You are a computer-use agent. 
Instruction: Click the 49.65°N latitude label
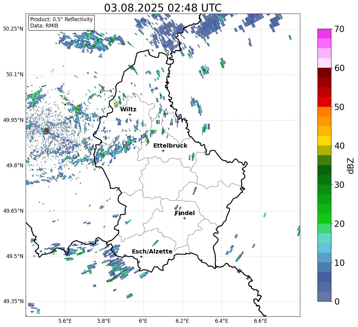(13, 211)
